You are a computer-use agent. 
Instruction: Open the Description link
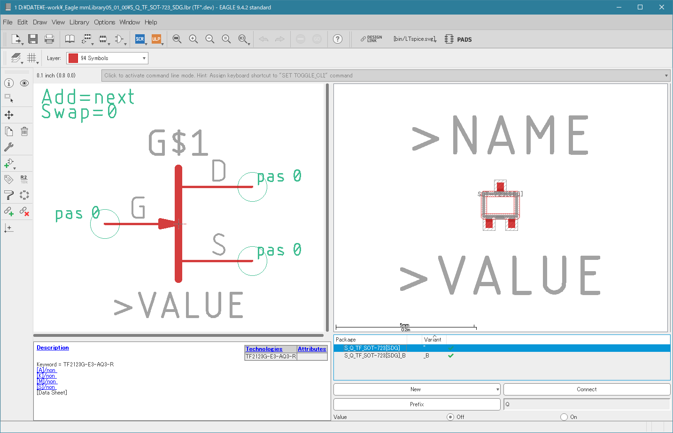coord(53,348)
